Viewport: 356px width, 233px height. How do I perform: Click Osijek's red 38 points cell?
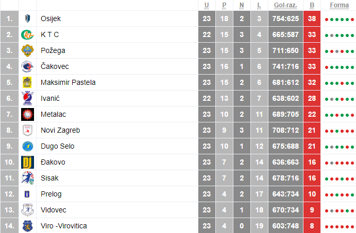point(312,19)
